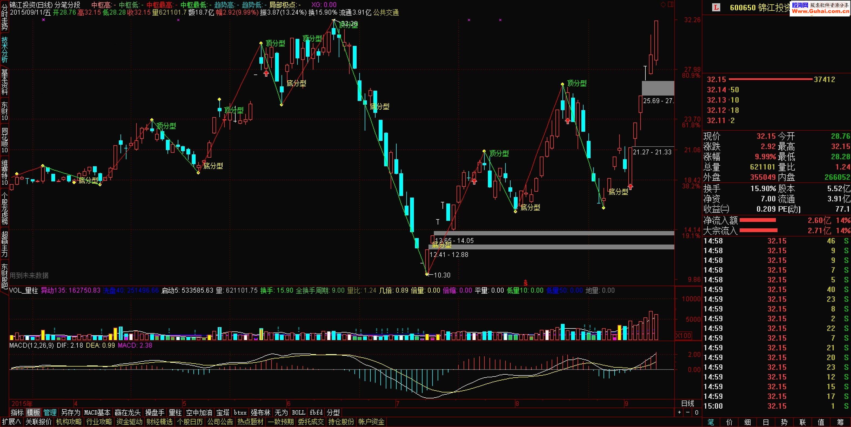Open the 超赢主力 sidebar tab
Screen dimensions: 851x427
tap(4, 244)
